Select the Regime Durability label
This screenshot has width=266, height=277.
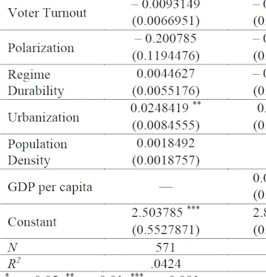[36, 82]
